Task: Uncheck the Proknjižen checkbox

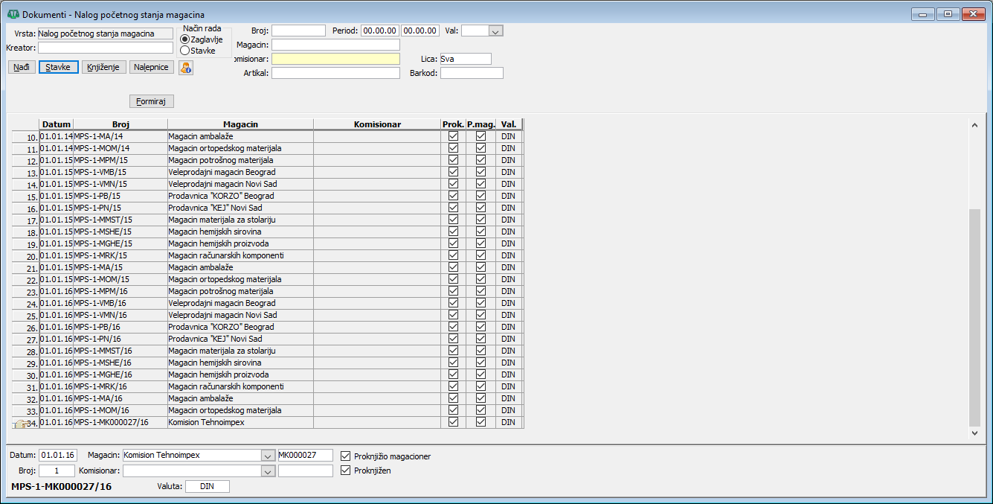Action: (x=346, y=470)
